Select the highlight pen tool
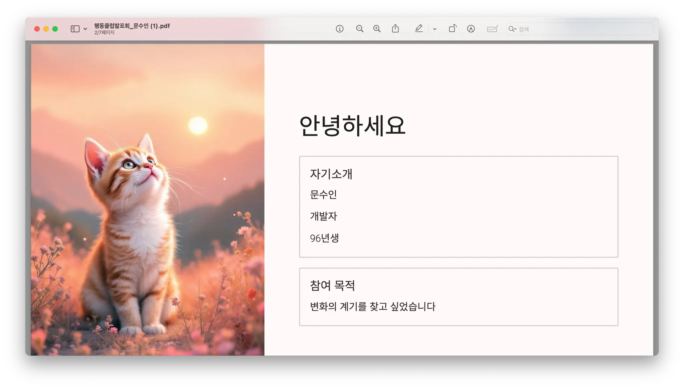Screen dimensions: 684x389 pos(419,29)
